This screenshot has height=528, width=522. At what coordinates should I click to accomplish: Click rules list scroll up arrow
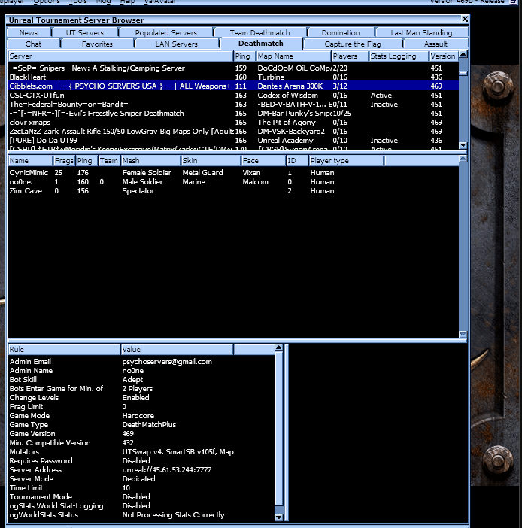click(279, 347)
